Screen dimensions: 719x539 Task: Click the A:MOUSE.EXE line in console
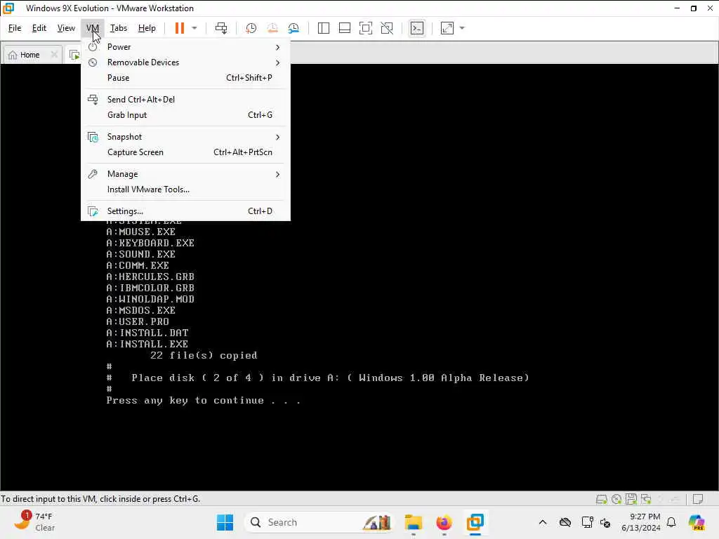(x=140, y=232)
